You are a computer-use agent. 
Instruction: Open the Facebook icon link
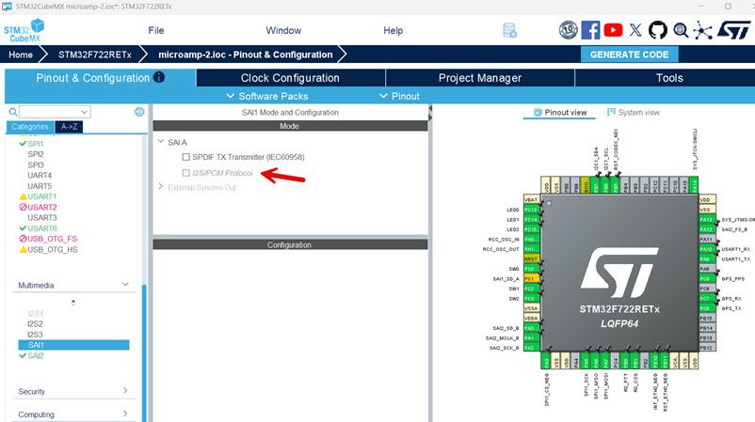[x=590, y=30]
